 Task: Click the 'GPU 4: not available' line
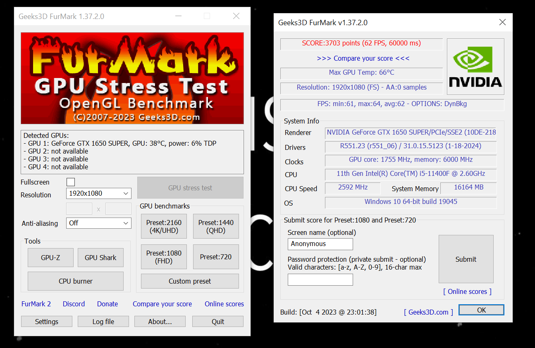tap(56, 167)
